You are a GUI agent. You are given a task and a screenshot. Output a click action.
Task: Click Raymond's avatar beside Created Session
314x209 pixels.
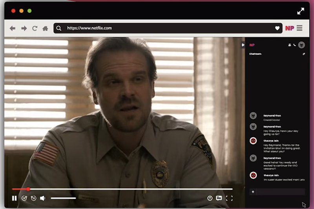(253, 116)
